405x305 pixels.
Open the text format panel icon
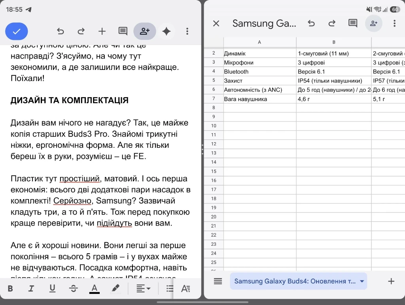[186, 288]
